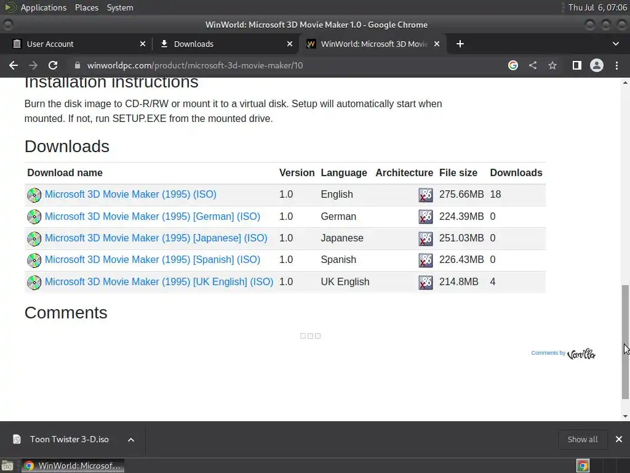The height and width of the screenshot is (473, 630).
Task: Click the 275.66MB file size cell
Action: pos(461,194)
